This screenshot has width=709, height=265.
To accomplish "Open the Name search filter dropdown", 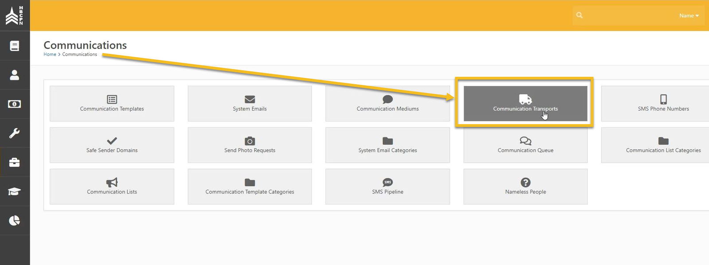I will tap(689, 15).
